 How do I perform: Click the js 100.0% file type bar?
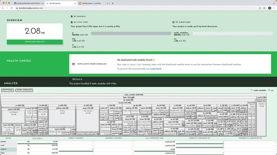point(131,34)
